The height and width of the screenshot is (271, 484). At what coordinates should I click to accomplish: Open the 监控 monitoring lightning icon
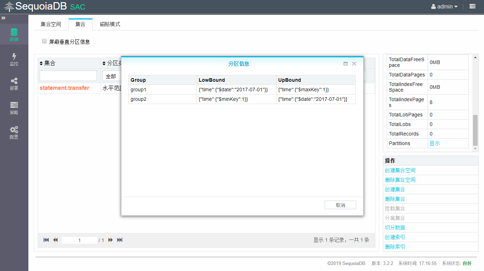point(14,56)
